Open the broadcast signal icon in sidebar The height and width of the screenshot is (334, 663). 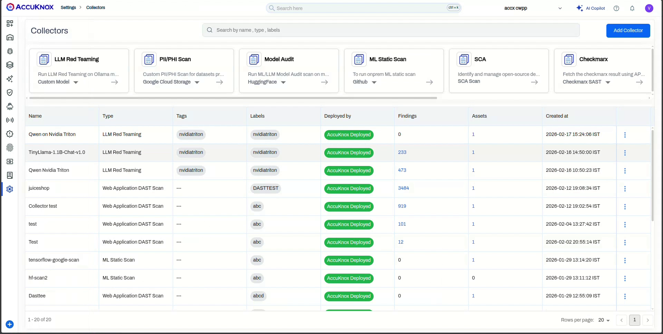click(x=10, y=120)
